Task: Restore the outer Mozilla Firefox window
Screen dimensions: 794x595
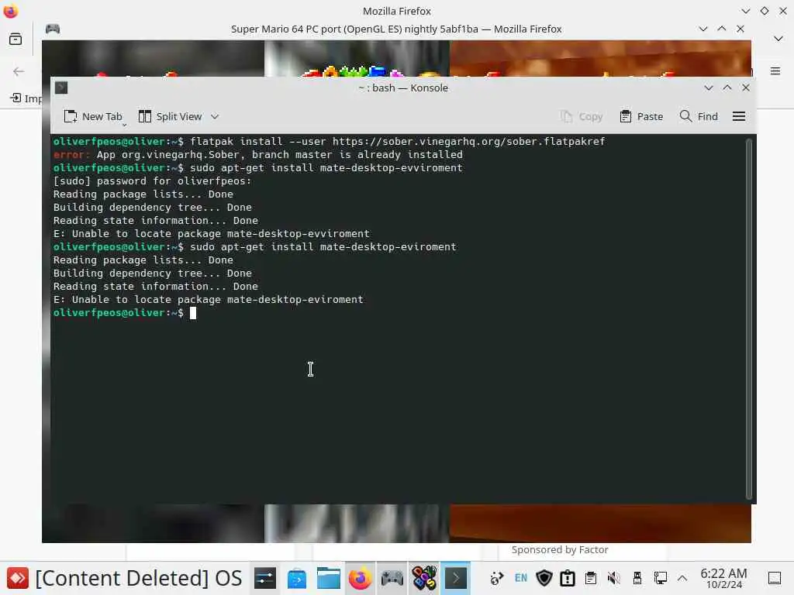Action: pyautogui.click(x=764, y=11)
